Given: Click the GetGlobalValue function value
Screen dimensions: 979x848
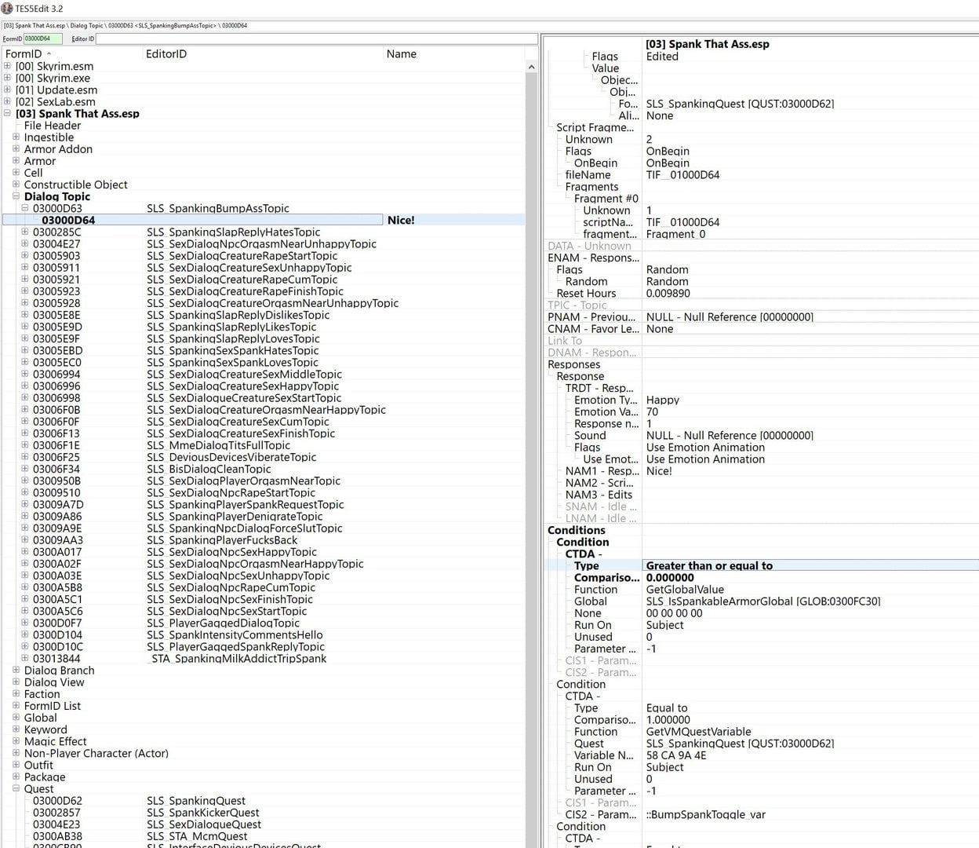Looking at the screenshot, I should (685, 589).
